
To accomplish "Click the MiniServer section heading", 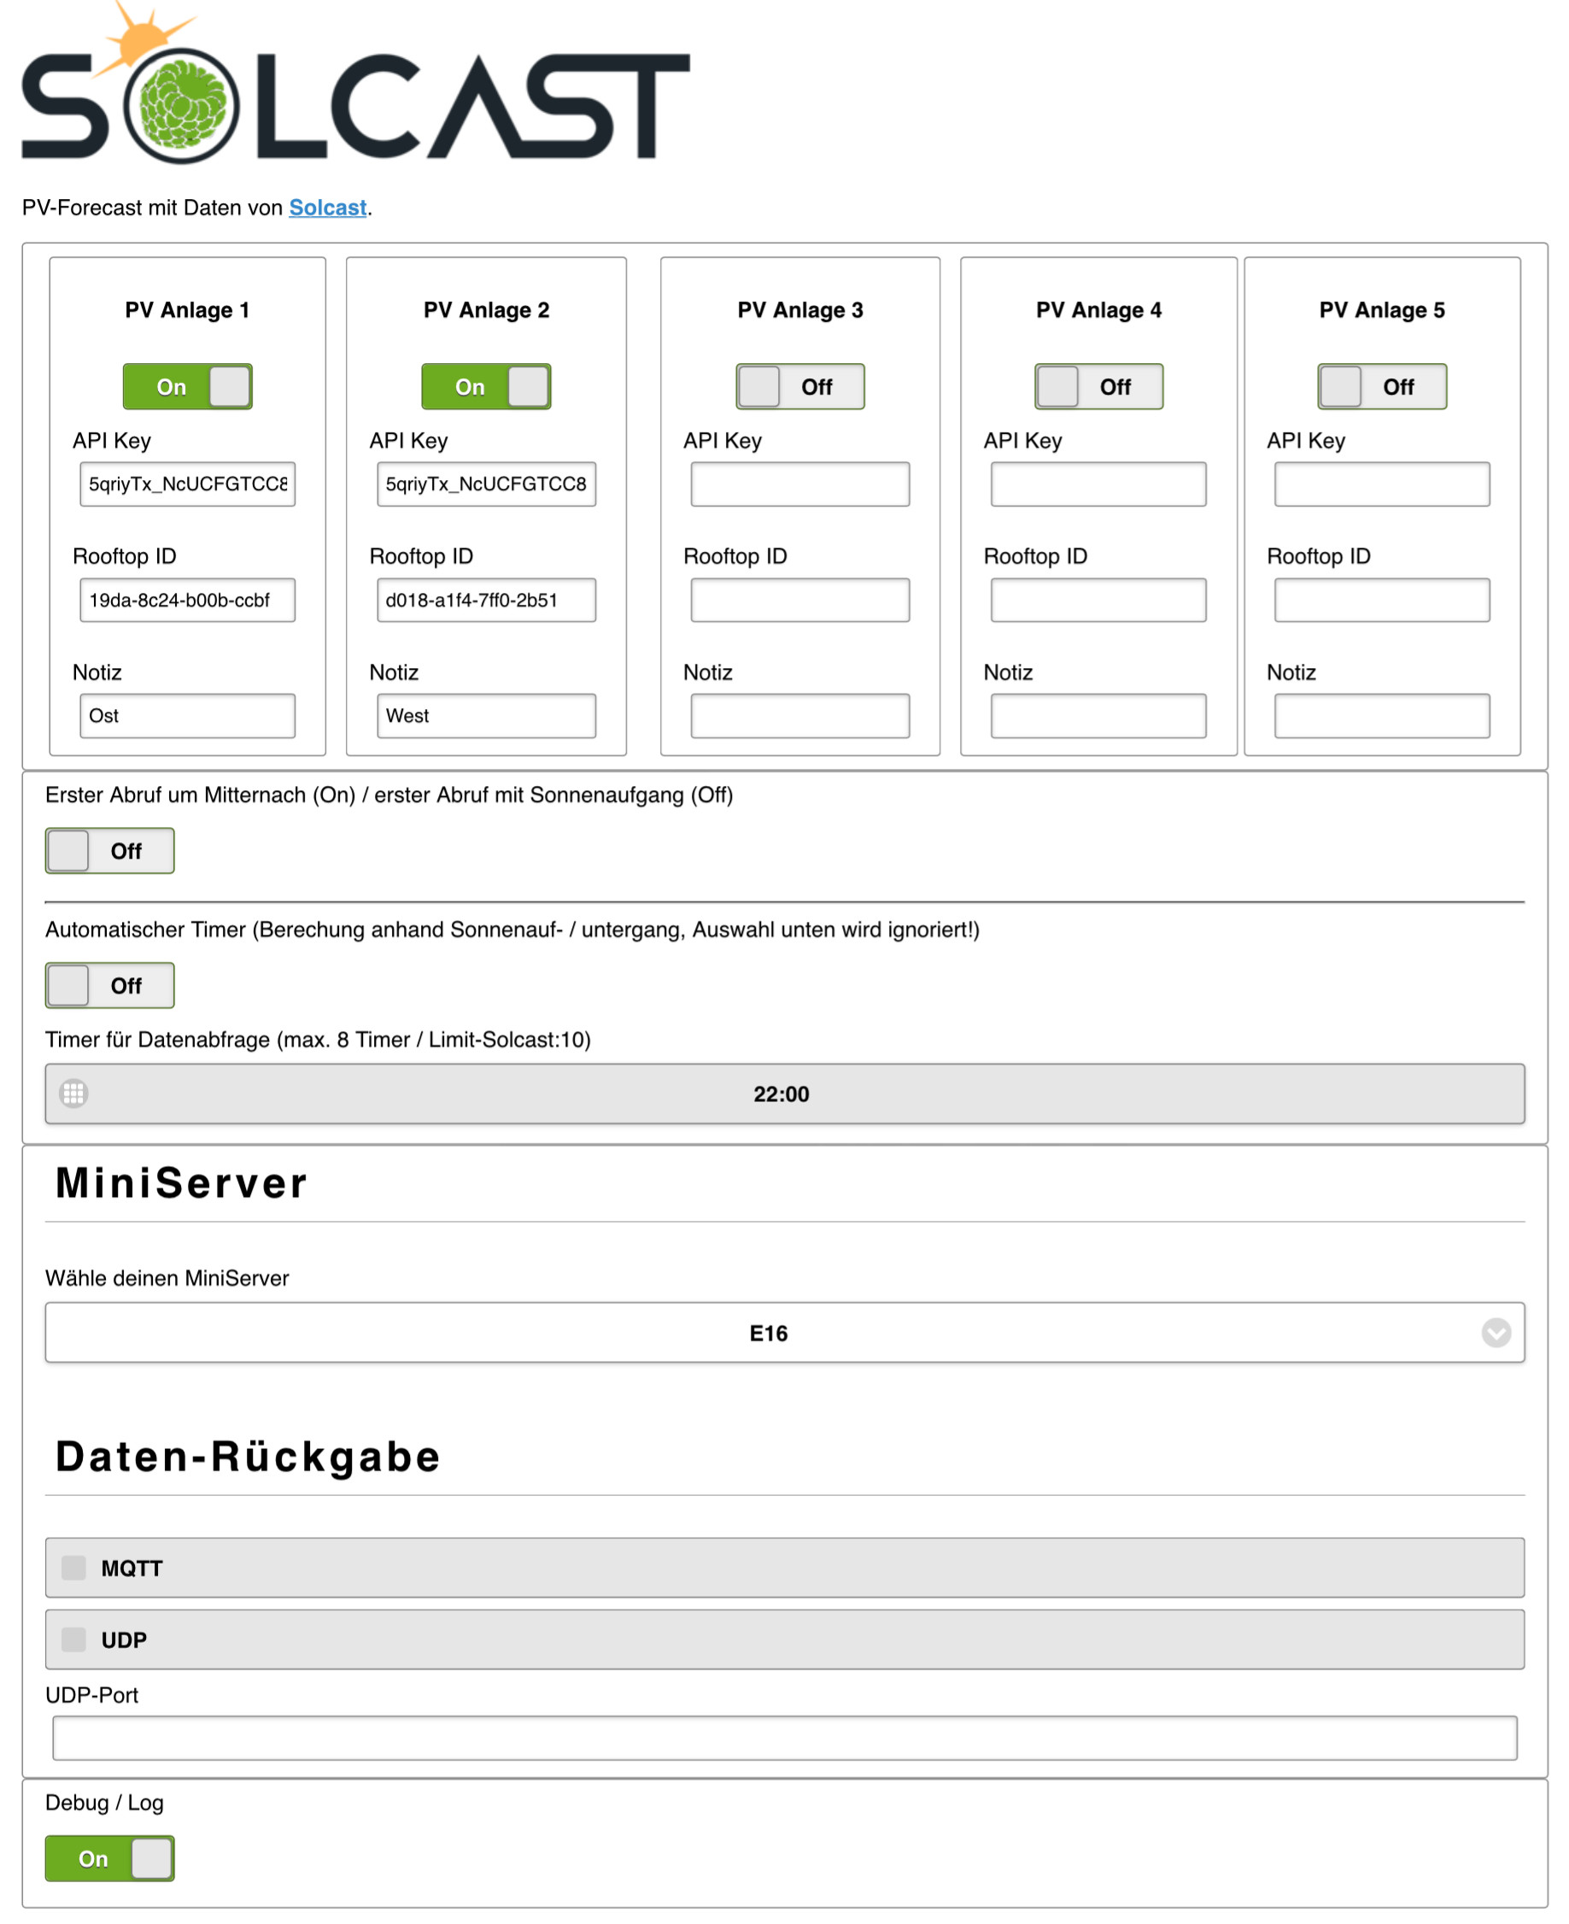I will tap(182, 1182).
